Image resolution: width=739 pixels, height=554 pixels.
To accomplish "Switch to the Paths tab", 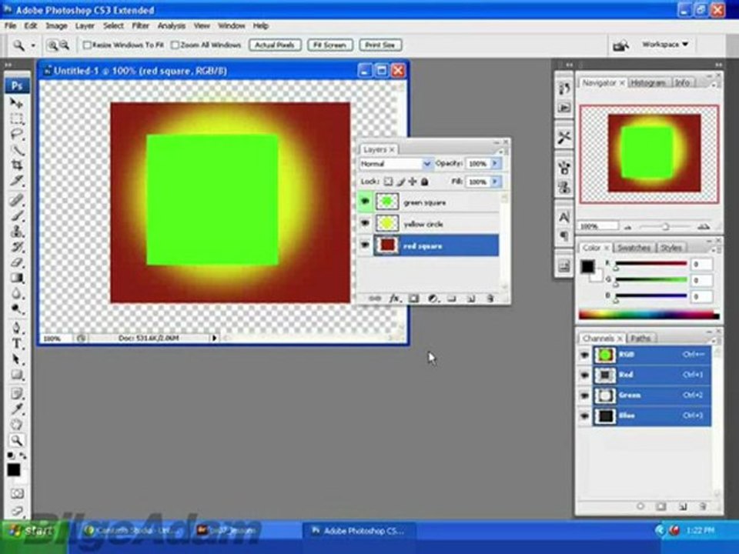I will [x=640, y=339].
